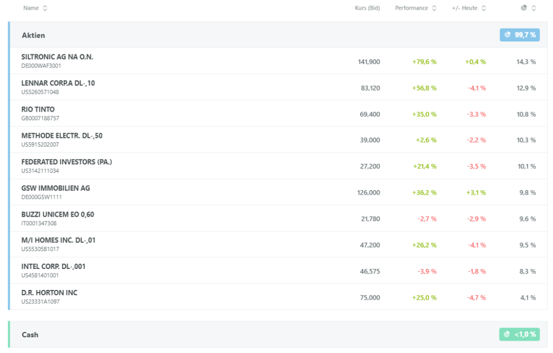
Task: Select ISIN US55305B1017 under M/I Homes
Action: (40, 249)
